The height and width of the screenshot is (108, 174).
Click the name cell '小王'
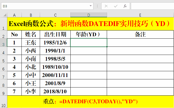click(x=31, y=83)
